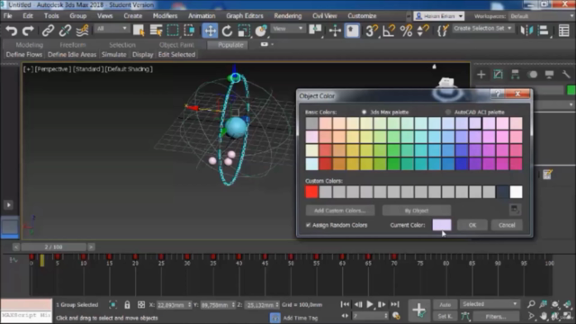Toggle the selection lock icon
Viewport: 576px width, 324px height.
coord(127,304)
